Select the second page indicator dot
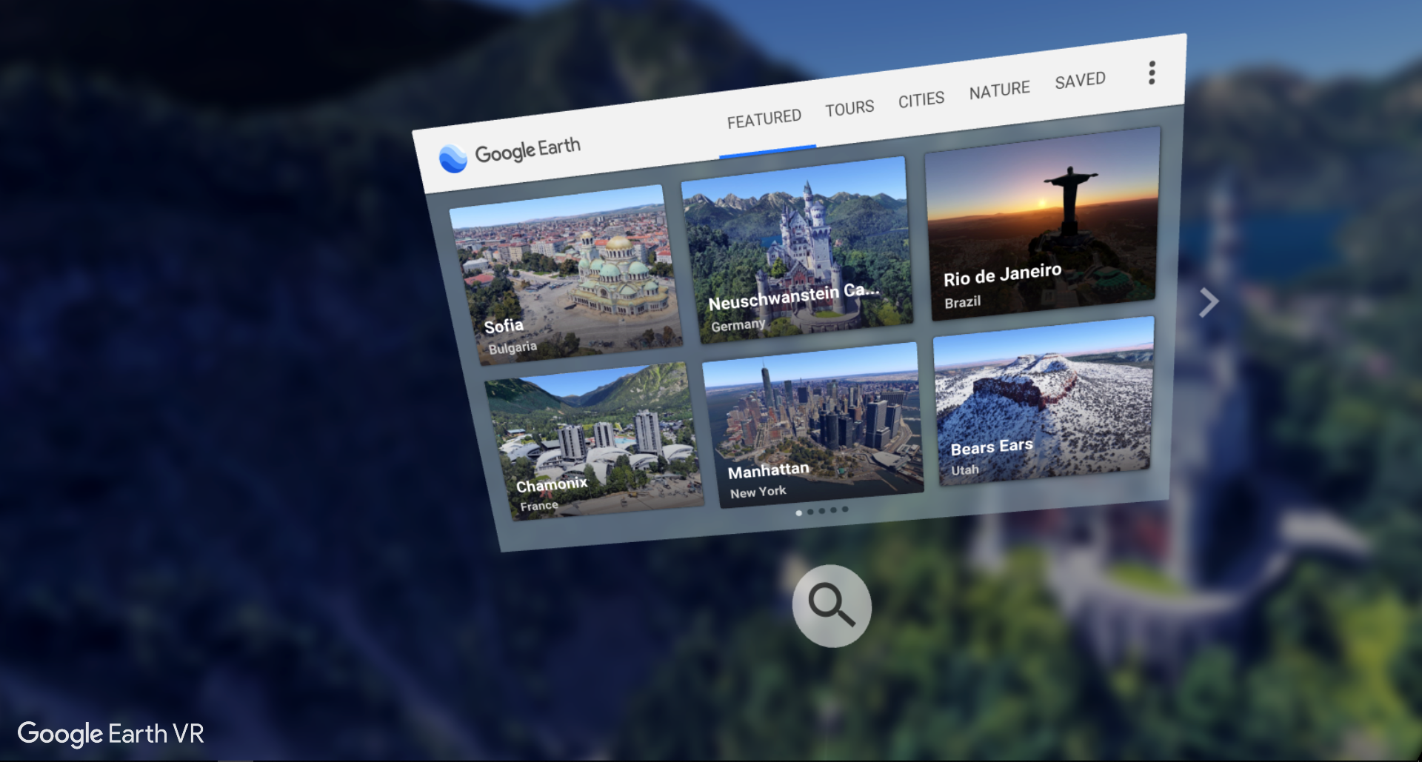 click(x=810, y=511)
